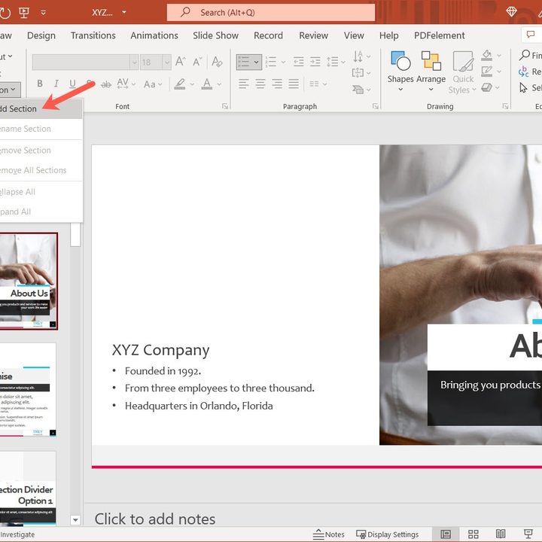The image size is (542, 542).
Task: Toggle the Notes pane button
Action: point(329,534)
